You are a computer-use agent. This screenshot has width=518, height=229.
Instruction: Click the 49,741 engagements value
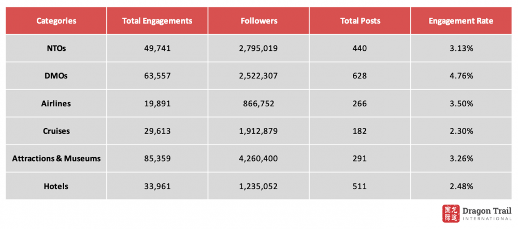coord(157,49)
